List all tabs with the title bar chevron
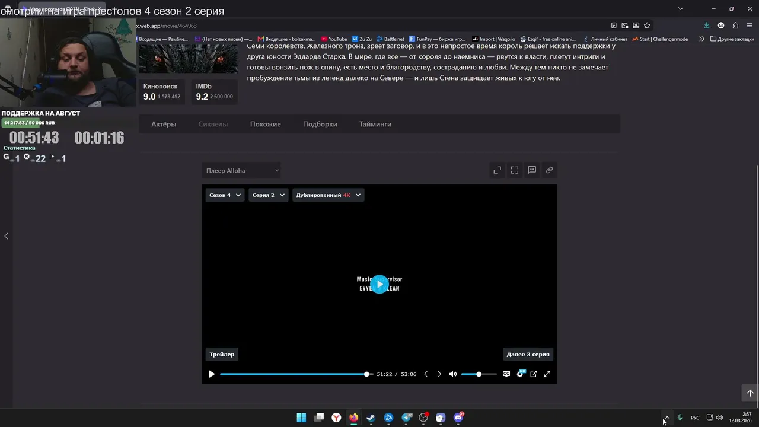 tap(681, 8)
